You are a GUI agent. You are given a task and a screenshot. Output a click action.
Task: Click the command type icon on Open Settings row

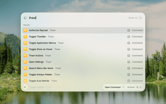click(x=129, y=62)
